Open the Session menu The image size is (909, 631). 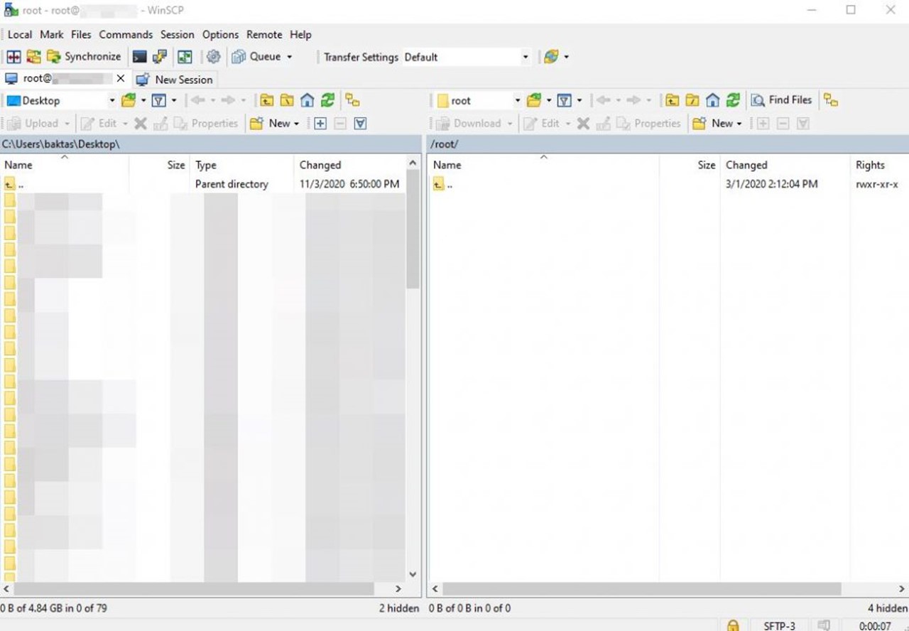point(177,34)
